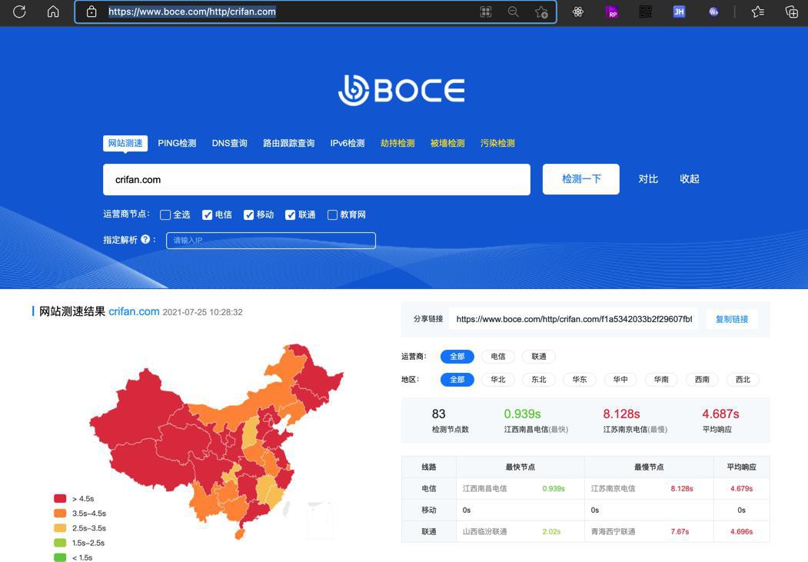Open DNS查询 tab

coord(229,143)
